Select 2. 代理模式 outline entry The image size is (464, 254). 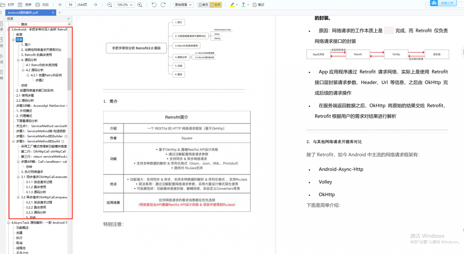(x=24, y=116)
